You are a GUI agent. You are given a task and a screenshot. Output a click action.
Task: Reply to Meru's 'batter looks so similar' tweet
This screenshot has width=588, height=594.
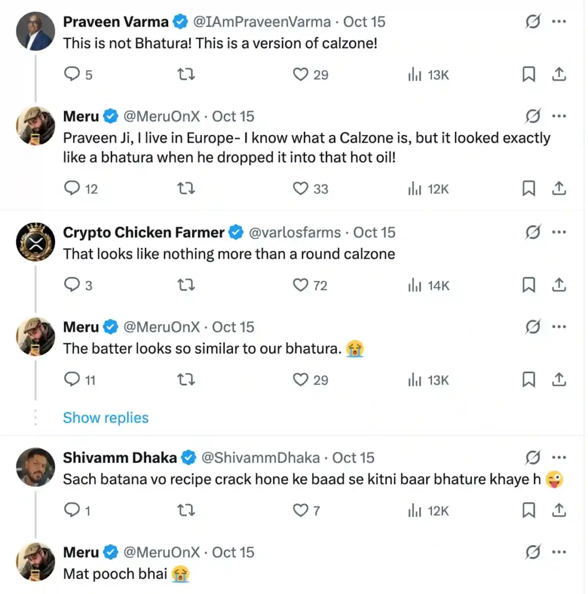(x=71, y=379)
